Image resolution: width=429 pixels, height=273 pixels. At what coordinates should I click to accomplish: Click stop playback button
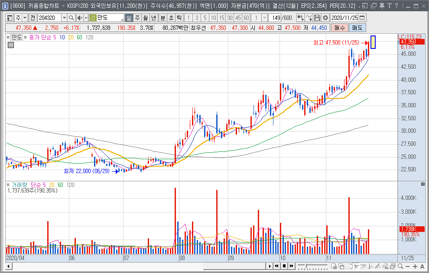[284, 266]
